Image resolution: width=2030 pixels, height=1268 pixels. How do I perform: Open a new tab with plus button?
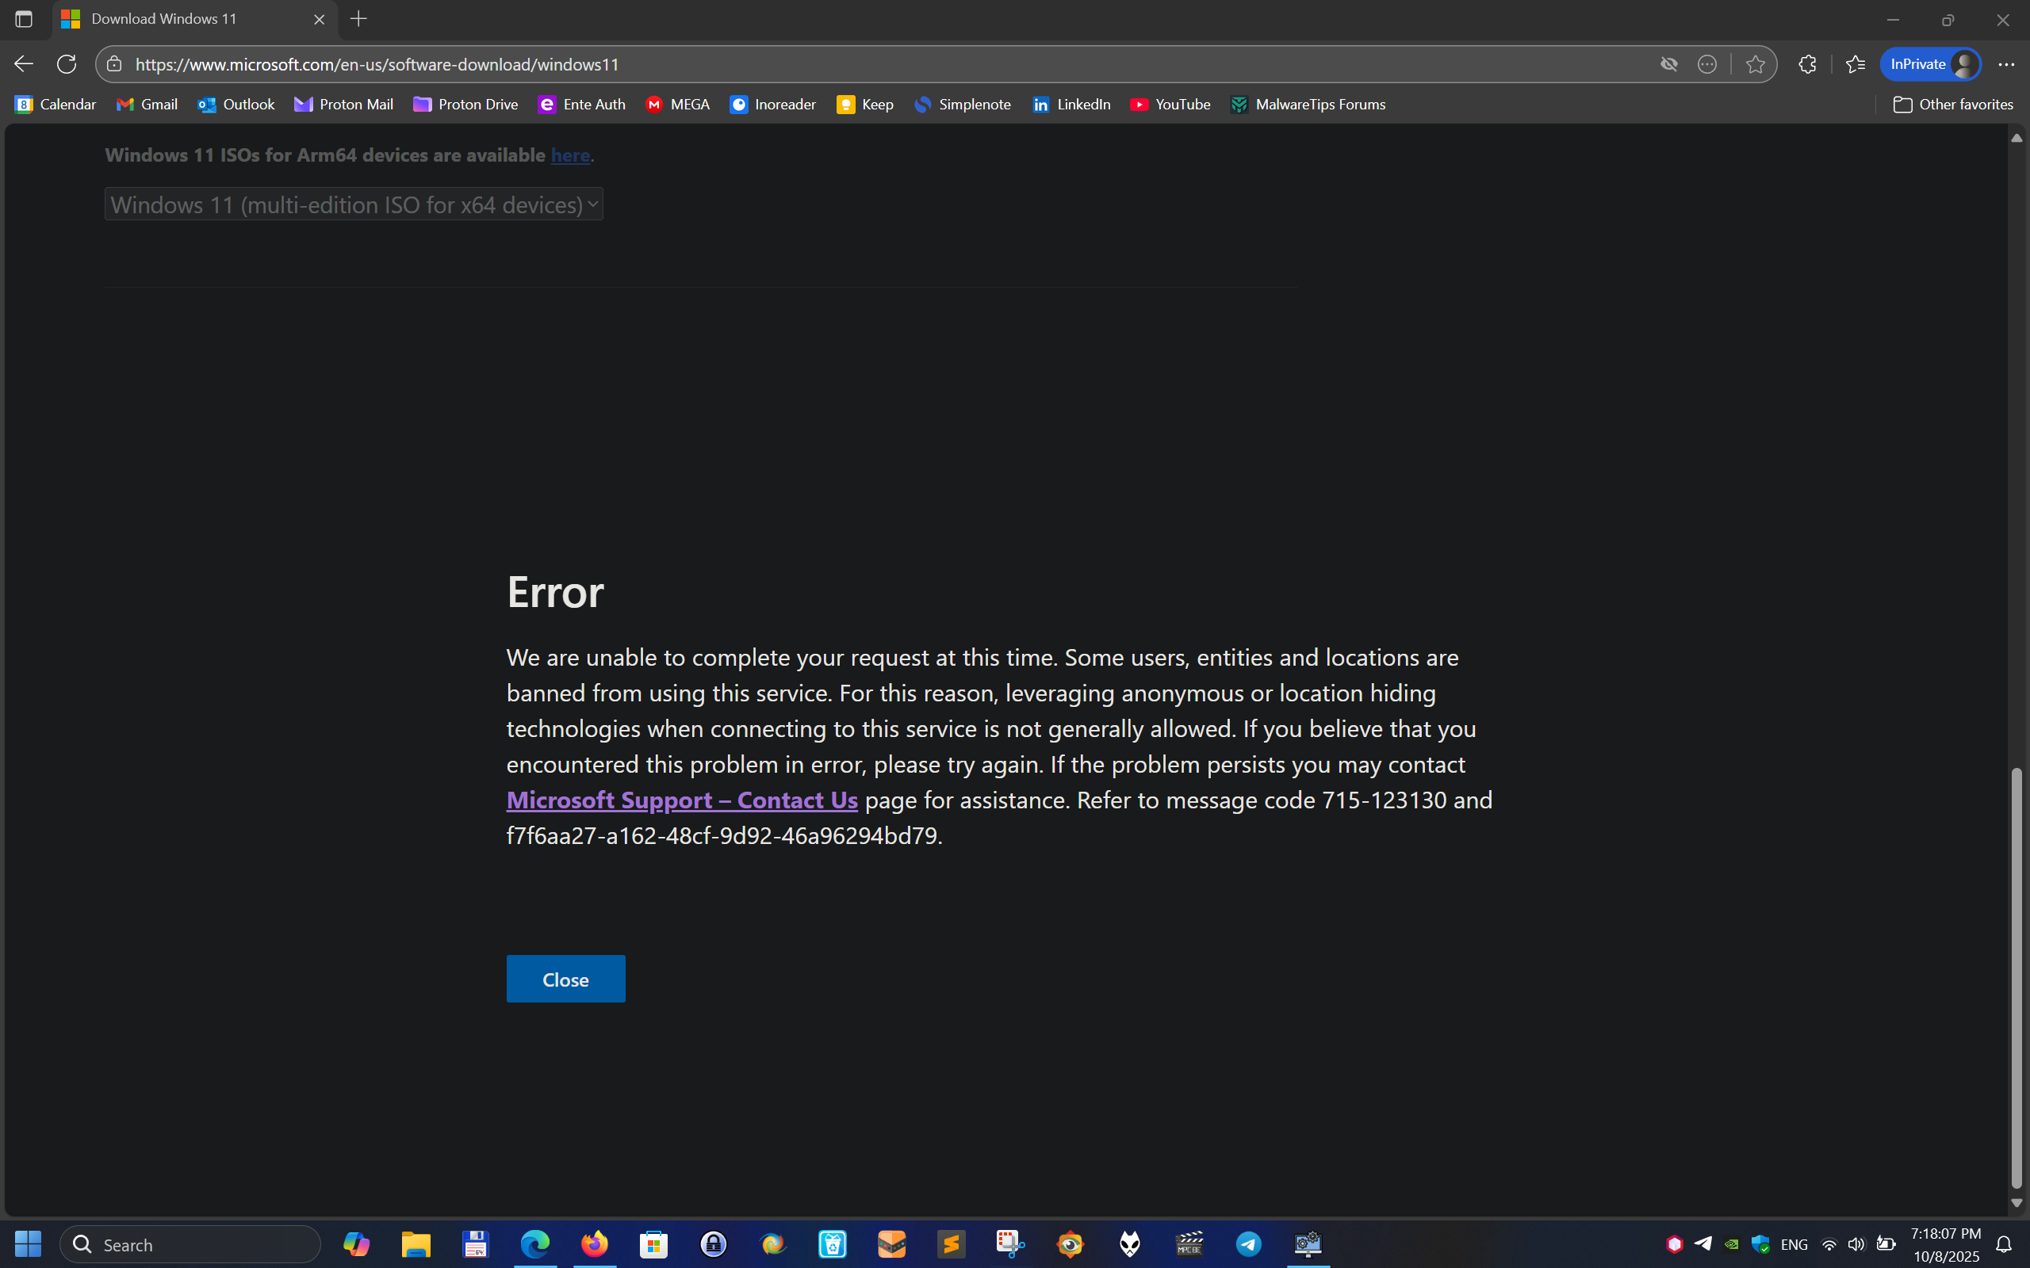[358, 18]
